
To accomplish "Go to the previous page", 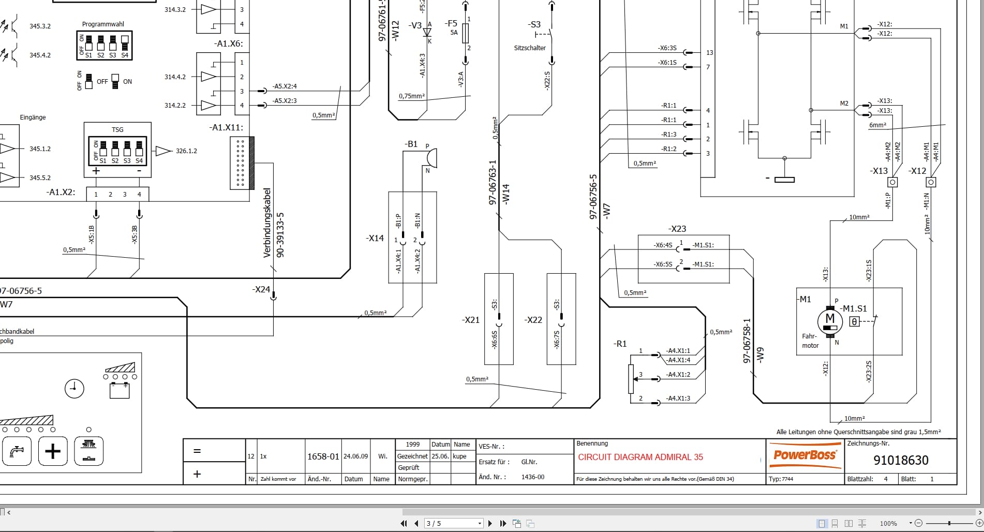I will point(416,523).
